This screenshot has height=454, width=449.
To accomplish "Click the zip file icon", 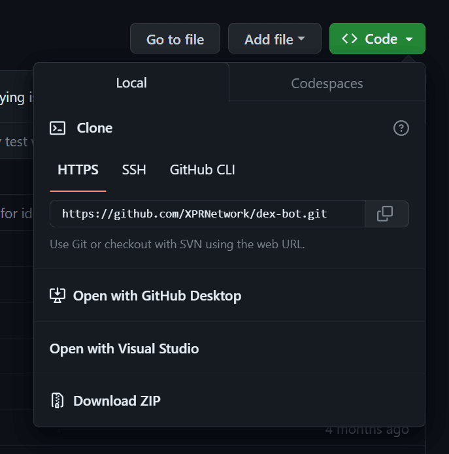I will (x=58, y=400).
